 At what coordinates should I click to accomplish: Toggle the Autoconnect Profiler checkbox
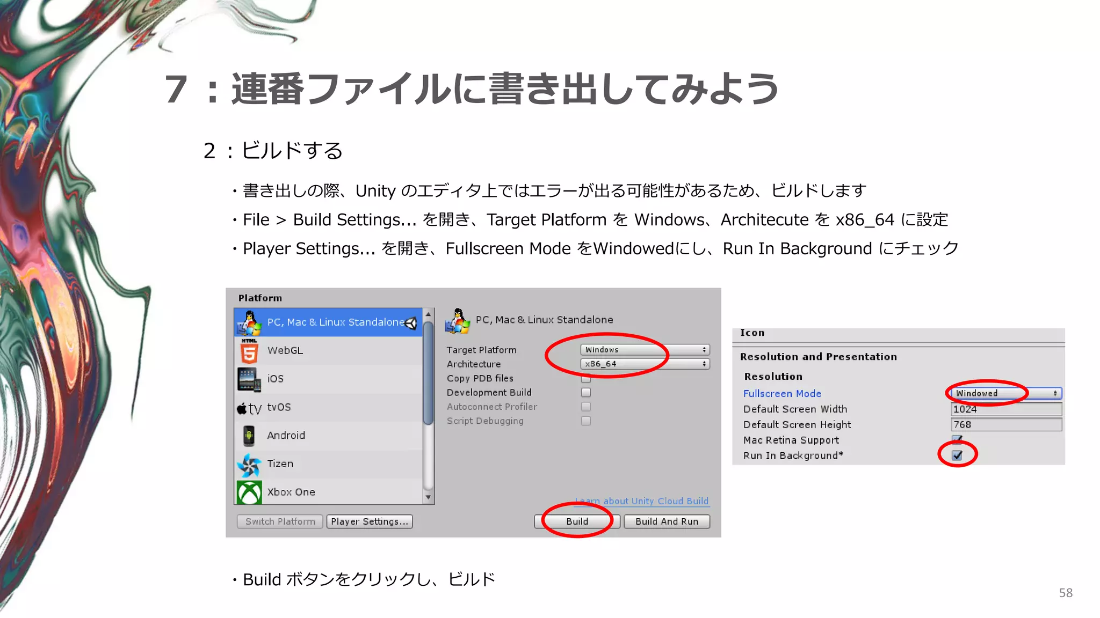(586, 407)
